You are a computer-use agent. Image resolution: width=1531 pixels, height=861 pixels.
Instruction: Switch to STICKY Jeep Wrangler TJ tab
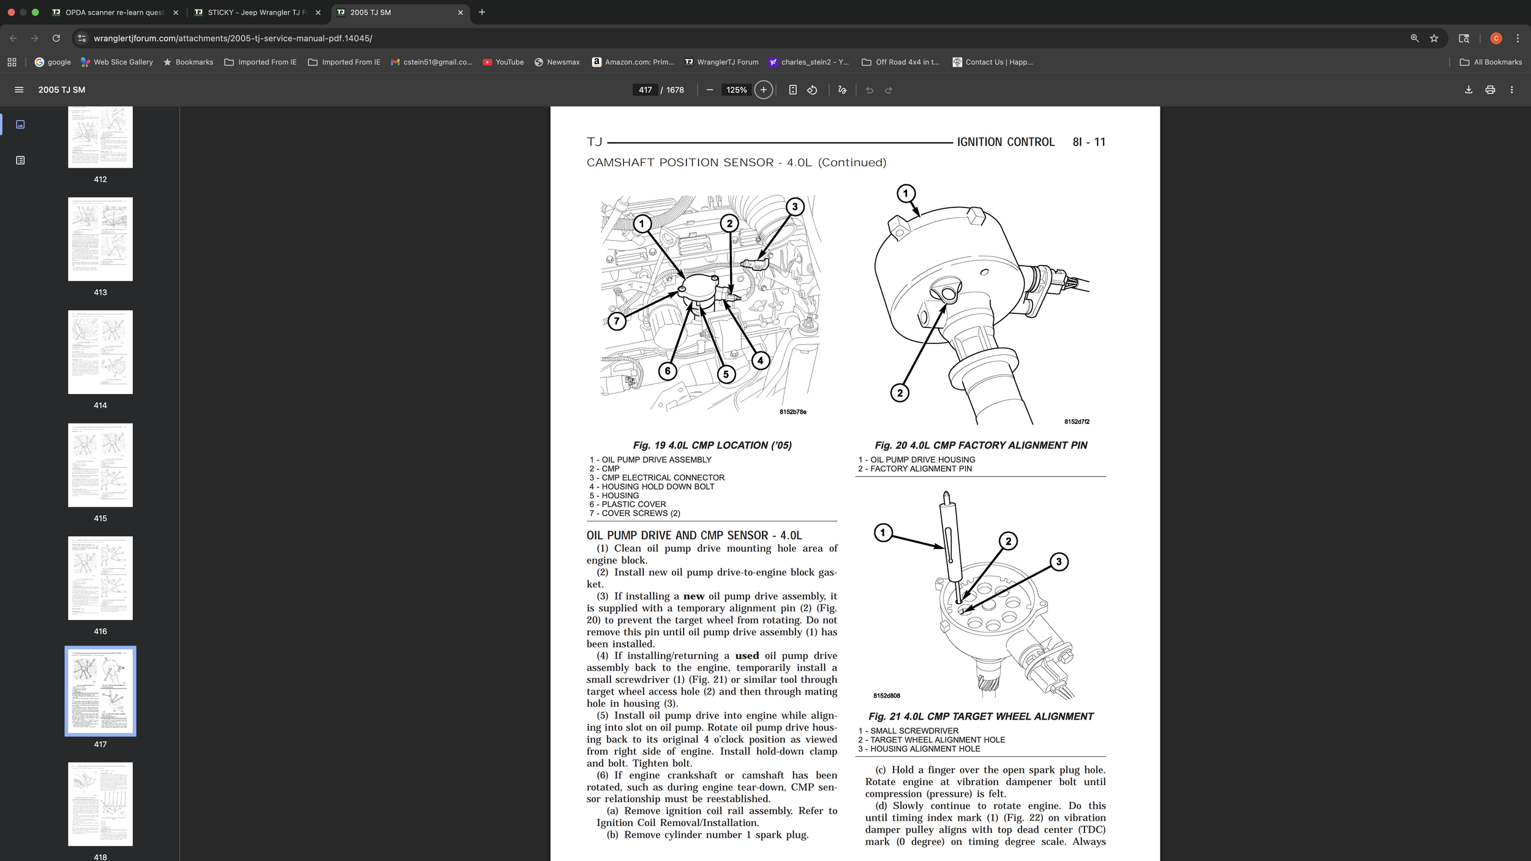(257, 12)
